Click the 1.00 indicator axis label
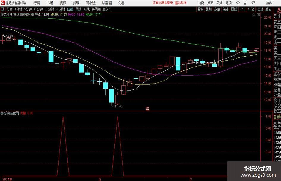This screenshot has height=181, width=281. coord(269,116)
